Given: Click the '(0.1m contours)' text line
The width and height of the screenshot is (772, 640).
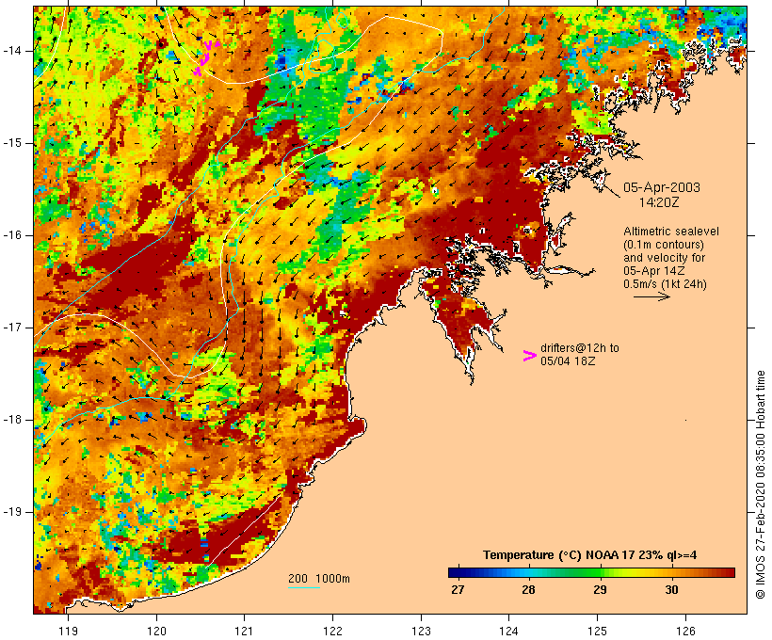Looking at the screenshot, I should click(664, 245).
